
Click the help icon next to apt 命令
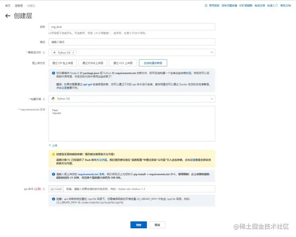(x=44, y=189)
